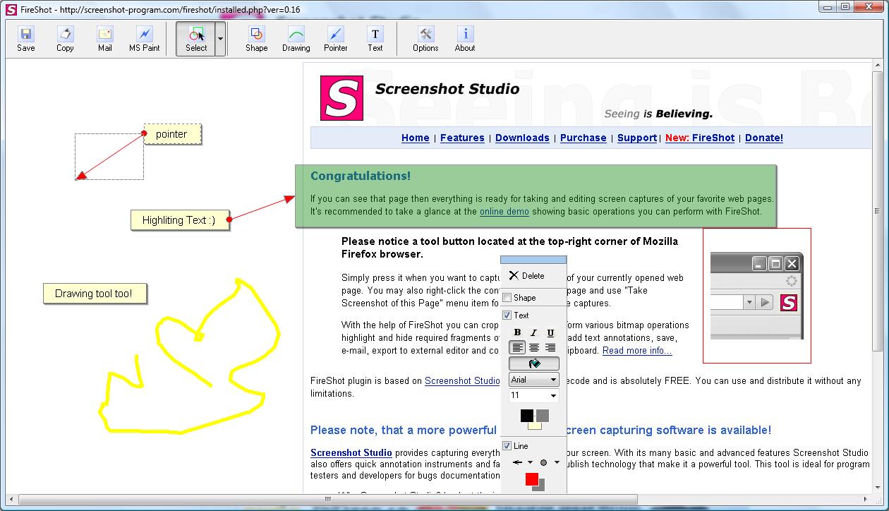Select the 'Drawing tool too!' annotation

click(x=94, y=294)
